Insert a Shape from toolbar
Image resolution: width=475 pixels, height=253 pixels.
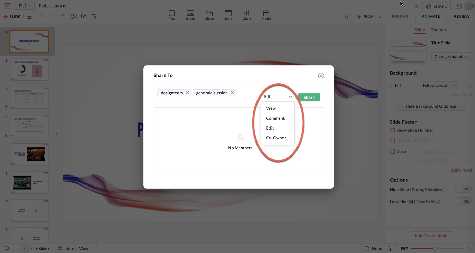209,15
